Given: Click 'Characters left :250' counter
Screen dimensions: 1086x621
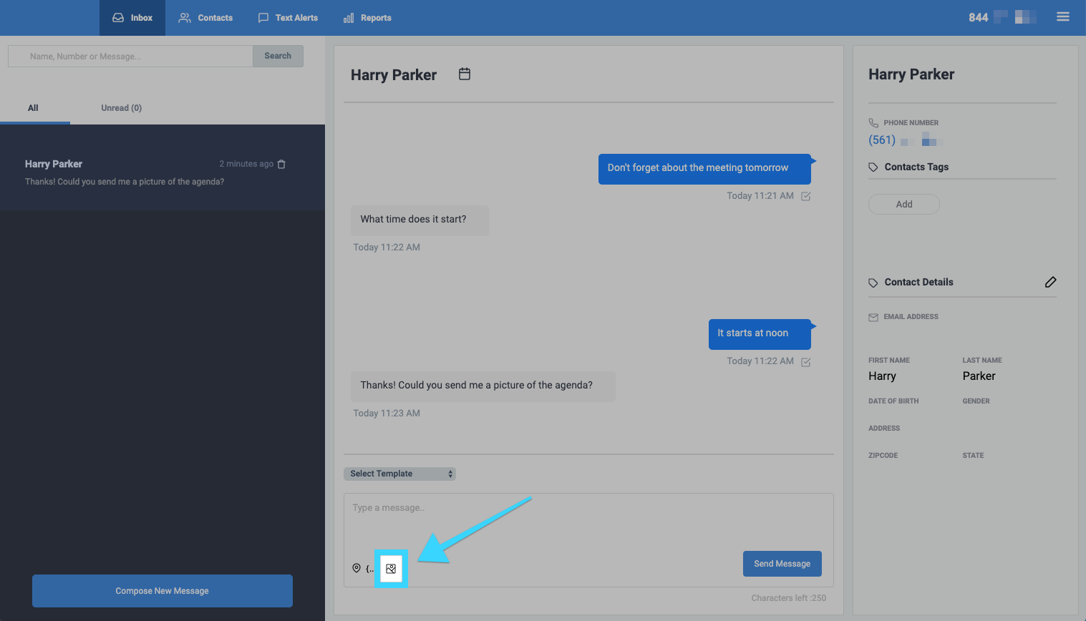Looking at the screenshot, I should 788,598.
